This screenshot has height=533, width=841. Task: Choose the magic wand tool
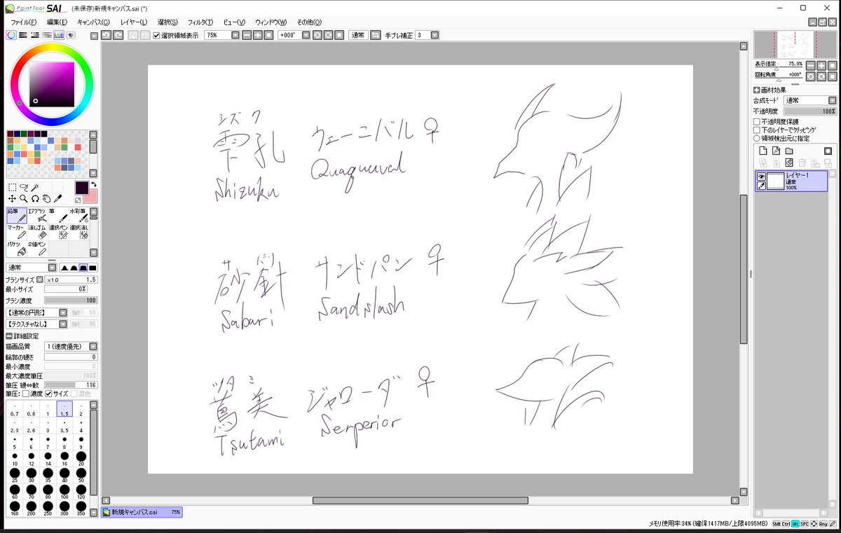[x=34, y=187]
